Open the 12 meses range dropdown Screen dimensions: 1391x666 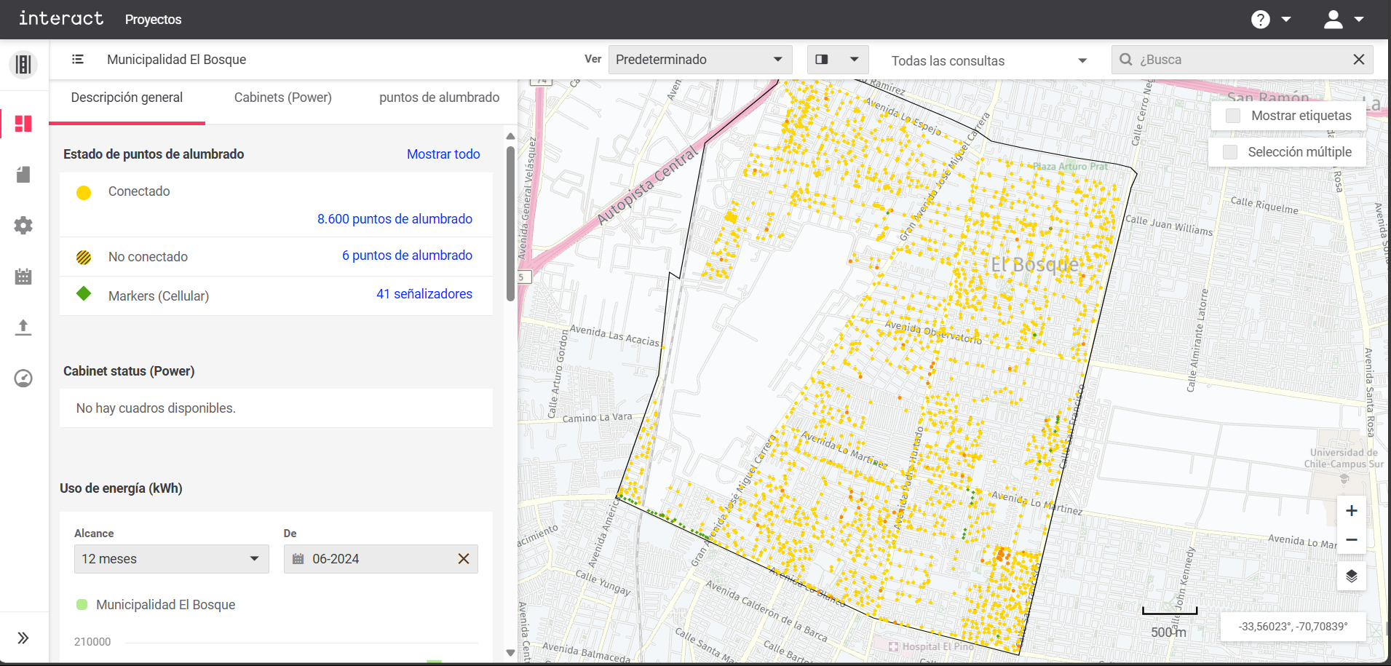[x=171, y=559]
